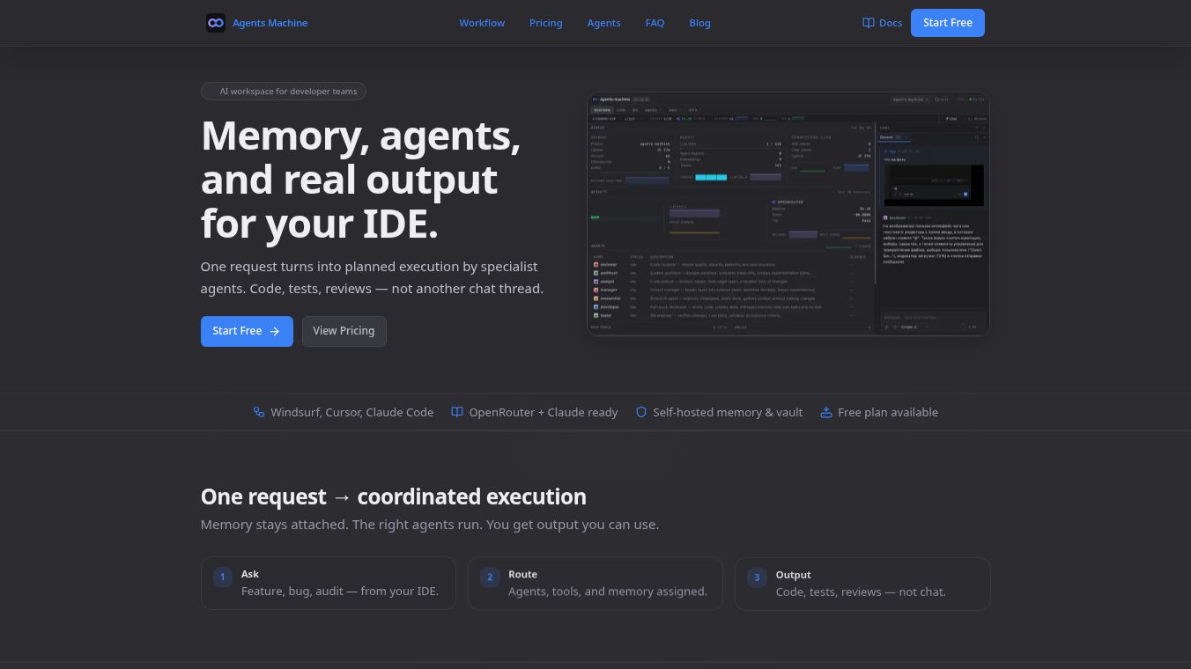Click the book icon beside OpenRouter + Claude ready
Screen dimensions: 1191x669
click(457, 412)
